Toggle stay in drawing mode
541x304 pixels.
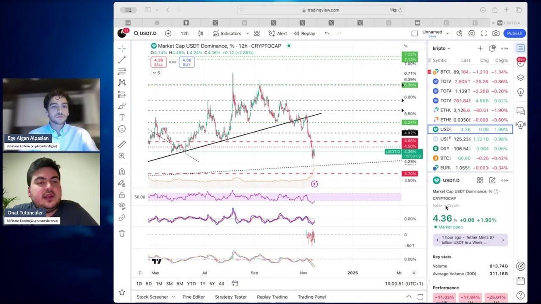pos(122,183)
